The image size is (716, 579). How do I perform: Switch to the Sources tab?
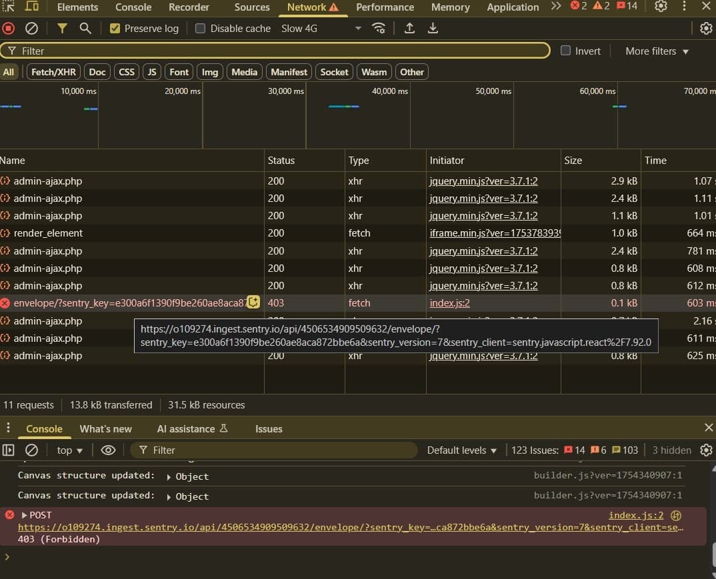(252, 7)
